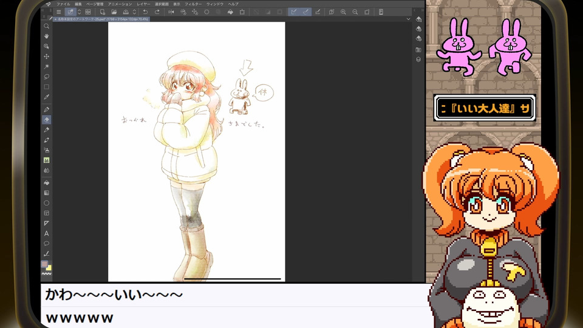This screenshot has width=583, height=328.
Task: Click the Fill command in command bar
Action: tap(230, 12)
